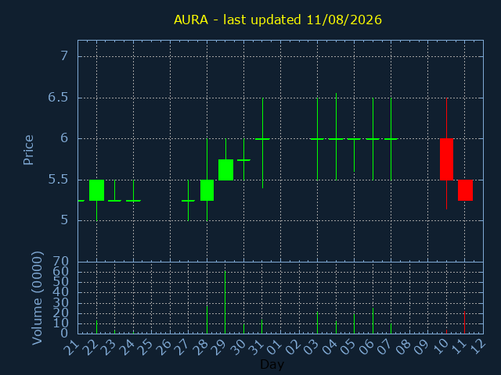The width and height of the screenshot is (501, 375).
Task: Click the volume bar on day 28
Action: (x=207, y=320)
